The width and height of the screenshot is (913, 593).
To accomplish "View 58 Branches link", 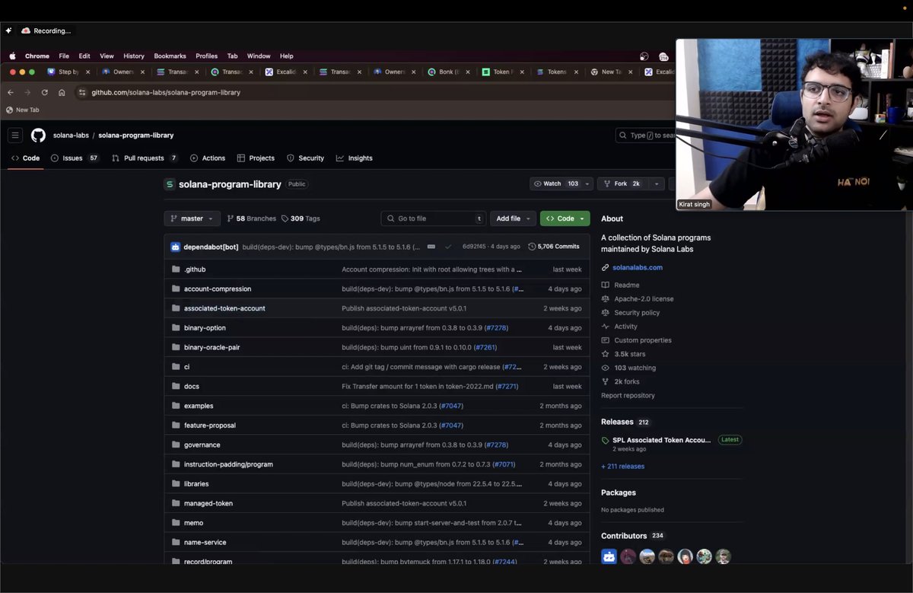I will point(252,218).
